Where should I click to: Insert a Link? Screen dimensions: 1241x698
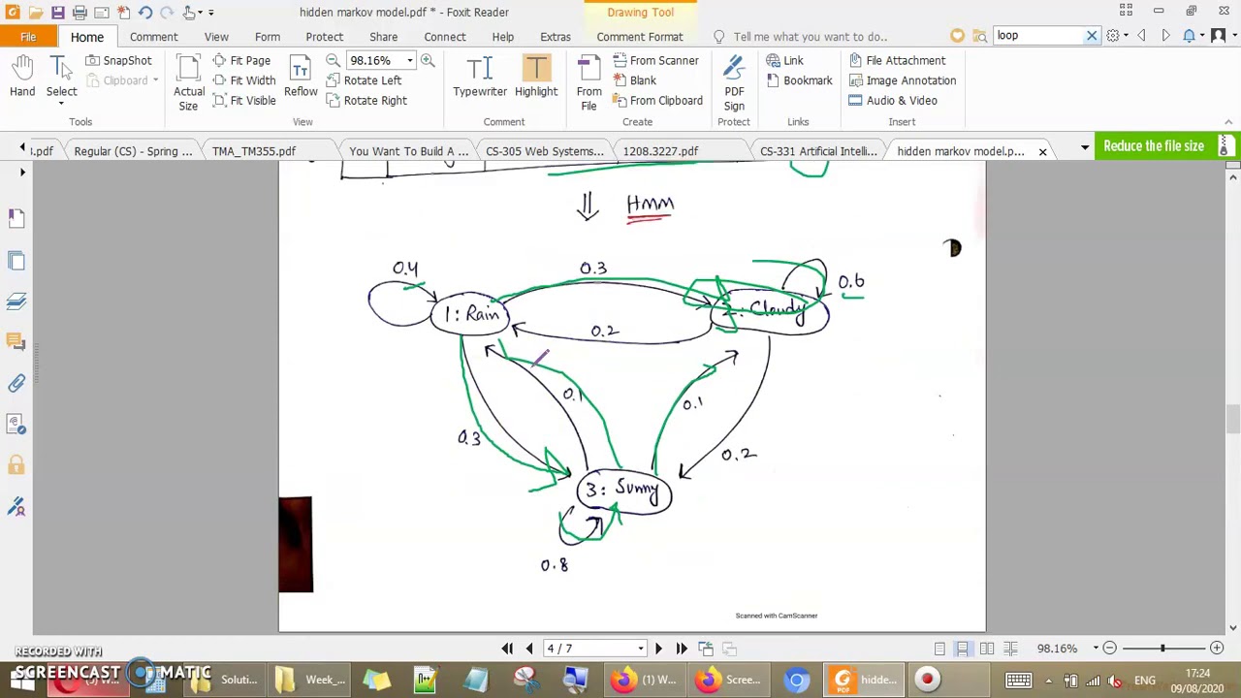[x=784, y=60]
